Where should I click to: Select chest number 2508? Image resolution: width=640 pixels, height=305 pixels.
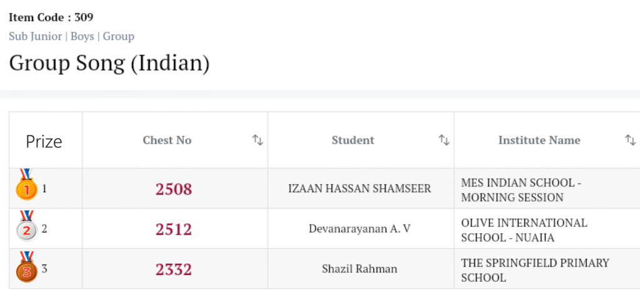174,189
